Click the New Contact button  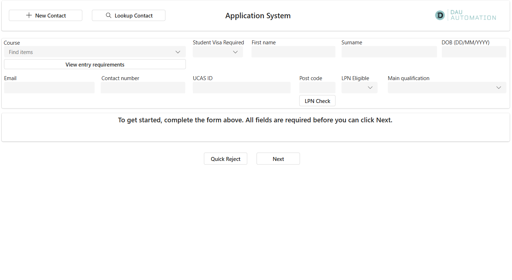pos(45,15)
